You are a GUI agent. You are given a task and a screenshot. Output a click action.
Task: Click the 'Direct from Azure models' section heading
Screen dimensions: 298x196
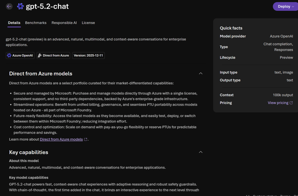click(41, 73)
